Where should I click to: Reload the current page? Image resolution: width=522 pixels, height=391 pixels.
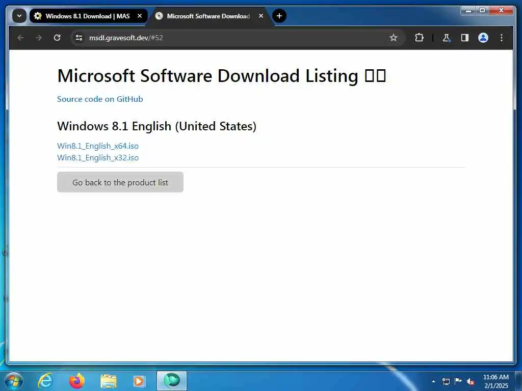pos(57,38)
